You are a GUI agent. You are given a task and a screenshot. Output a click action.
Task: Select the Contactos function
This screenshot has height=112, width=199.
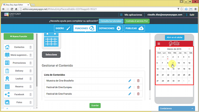19,47
